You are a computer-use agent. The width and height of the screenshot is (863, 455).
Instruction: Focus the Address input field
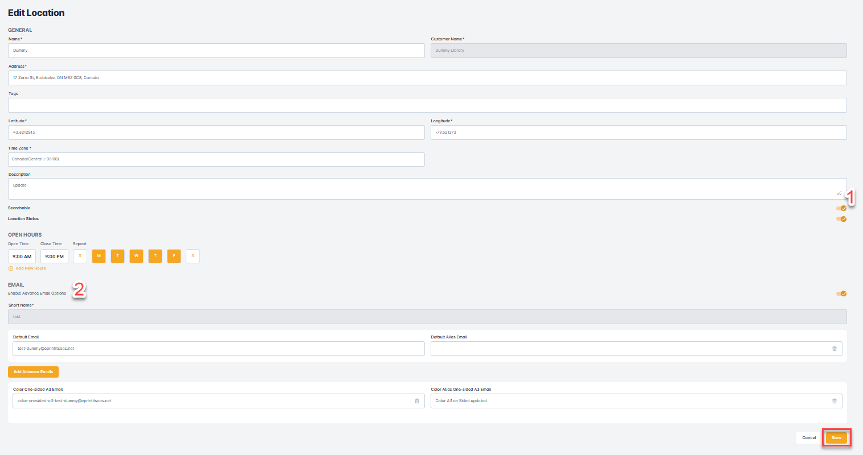click(x=427, y=78)
